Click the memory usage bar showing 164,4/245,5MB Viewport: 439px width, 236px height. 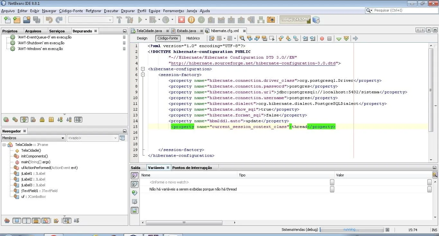[295, 20]
